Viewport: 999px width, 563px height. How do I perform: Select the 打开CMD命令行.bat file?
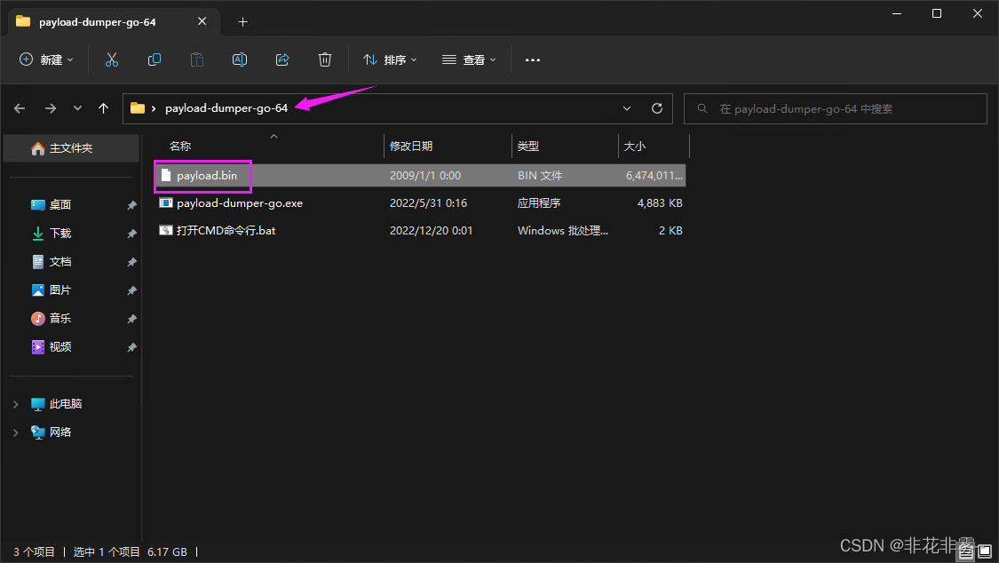click(226, 231)
